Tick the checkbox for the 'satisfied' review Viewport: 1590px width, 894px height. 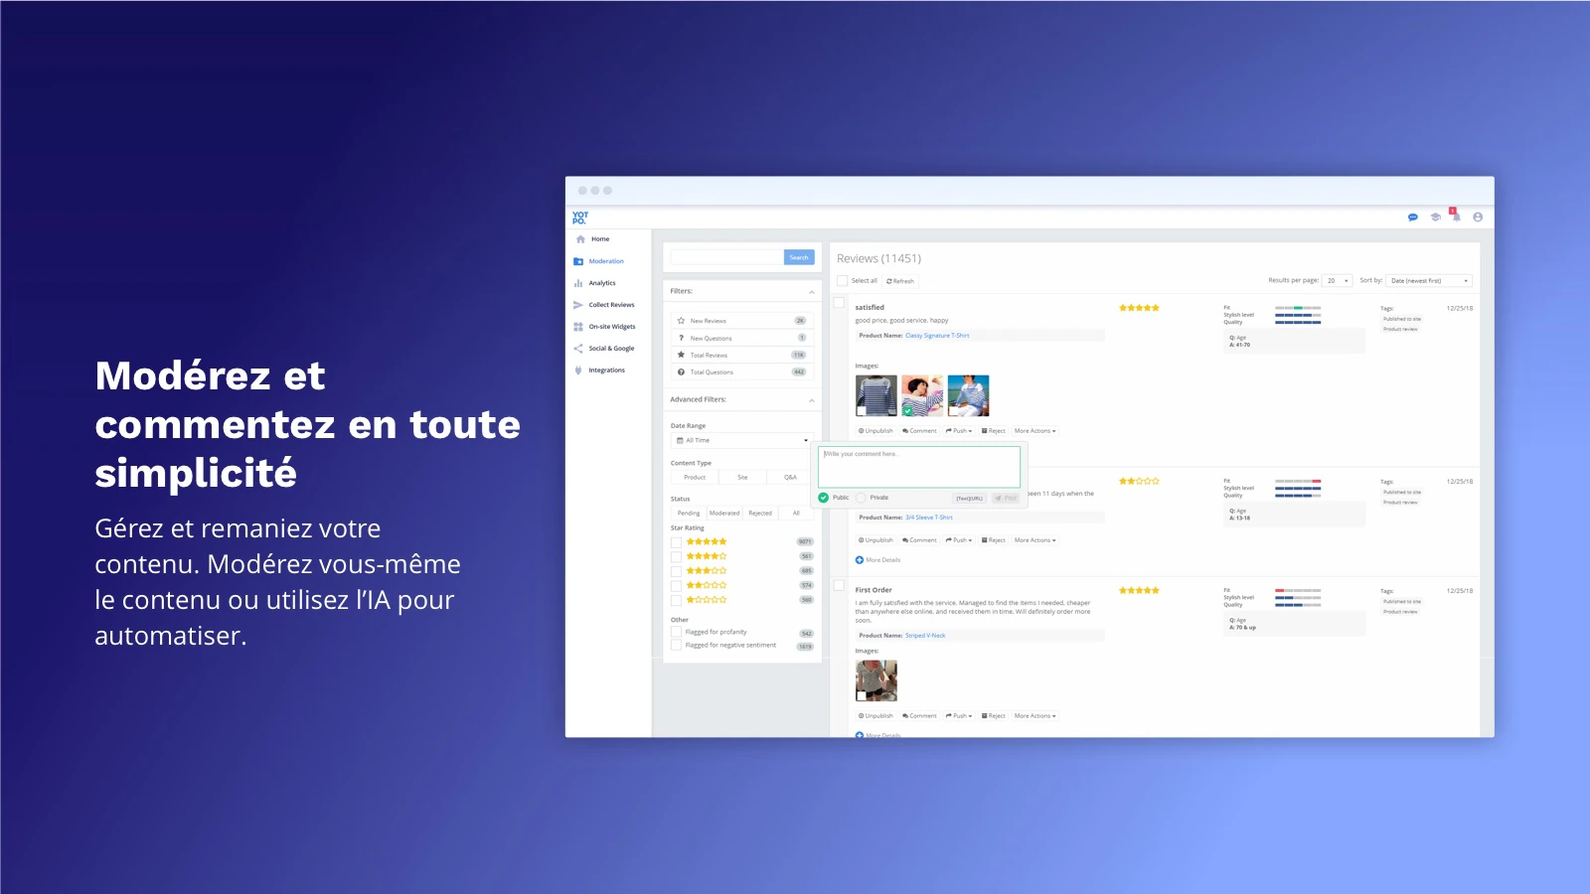839,303
